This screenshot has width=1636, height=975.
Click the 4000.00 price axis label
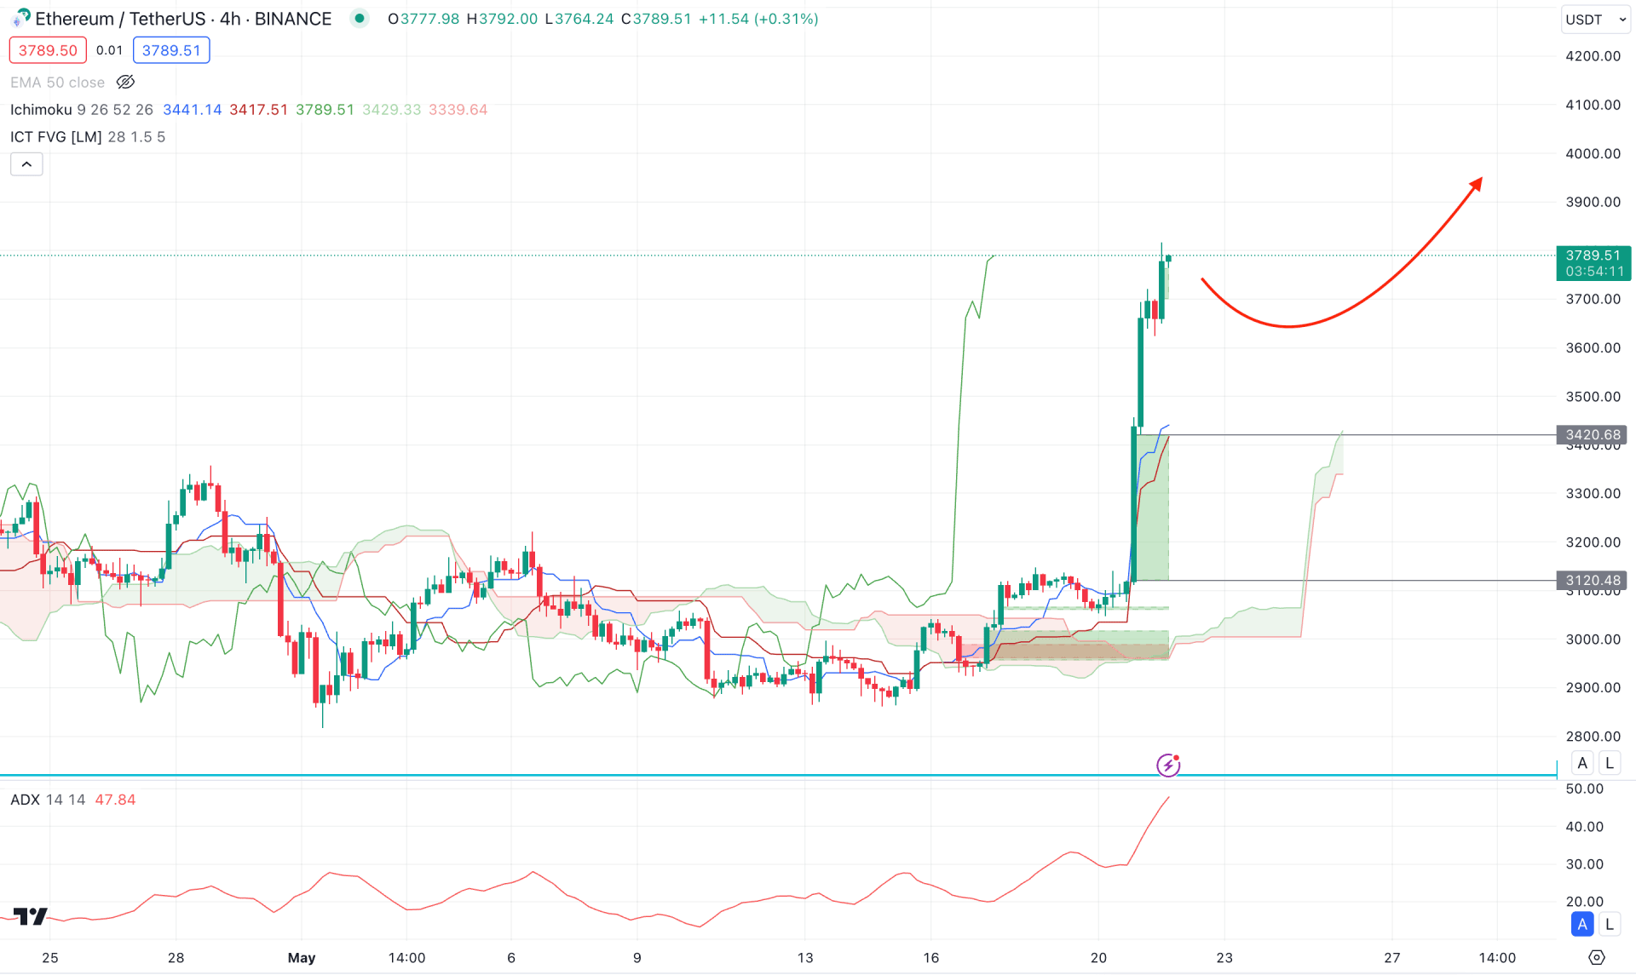coord(1593,153)
